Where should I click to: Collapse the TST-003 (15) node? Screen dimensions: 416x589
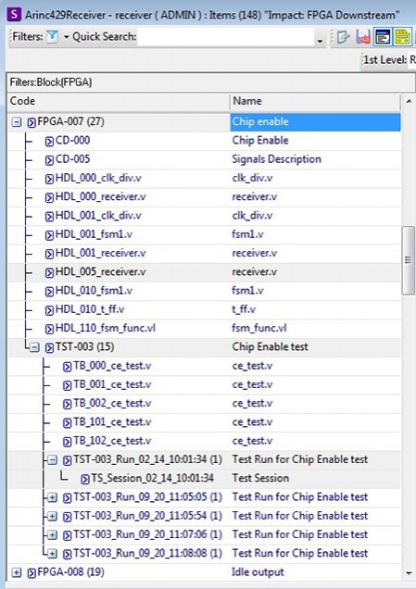34,347
